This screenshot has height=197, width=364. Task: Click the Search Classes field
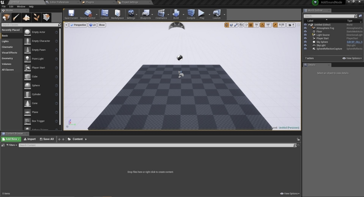pyautogui.click(x=31, y=24)
